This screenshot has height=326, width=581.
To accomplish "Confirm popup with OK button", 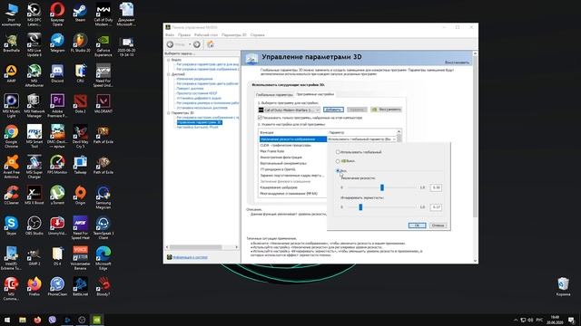I will pos(417,225).
